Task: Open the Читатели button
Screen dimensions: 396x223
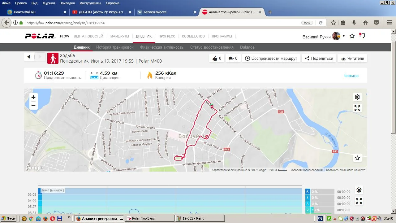Action: pyautogui.click(x=352, y=58)
